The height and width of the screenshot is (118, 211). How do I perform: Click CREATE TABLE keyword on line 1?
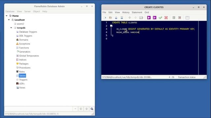click(120, 23)
